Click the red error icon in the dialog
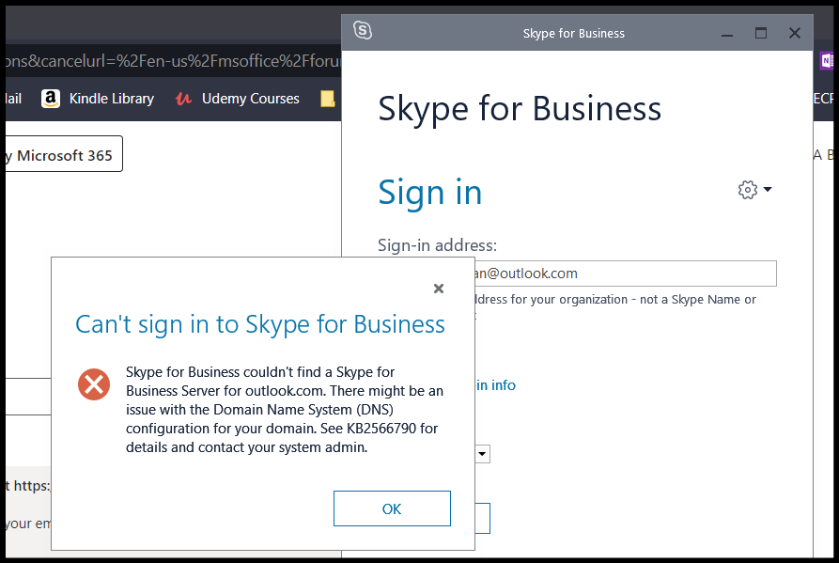This screenshot has width=839, height=563. coord(93,384)
